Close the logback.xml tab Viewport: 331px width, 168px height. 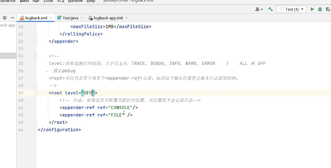(x=51, y=18)
